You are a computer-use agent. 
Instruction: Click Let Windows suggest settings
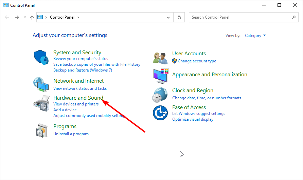tap(199, 114)
